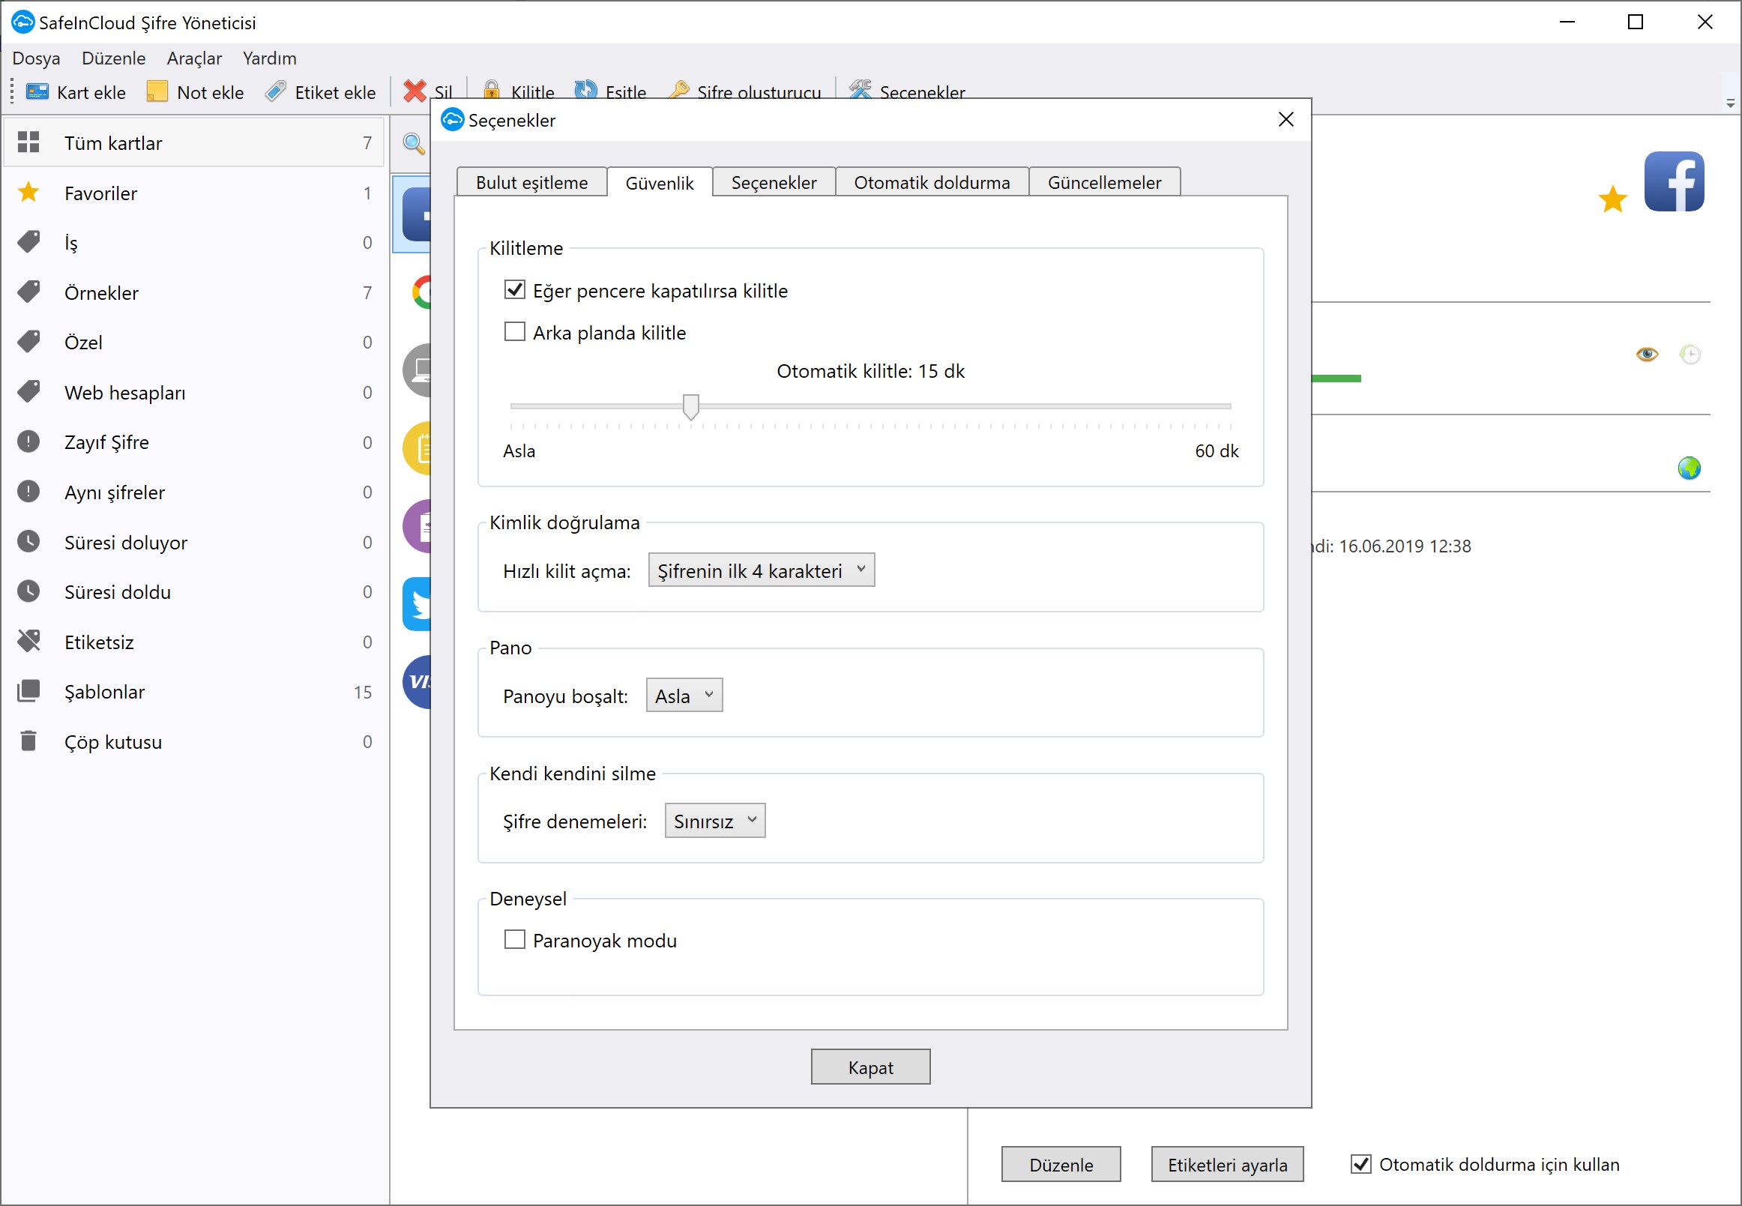Screen dimensions: 1742x1206
Task: Click the Kart ekle card icon
Action: [37, 92]
